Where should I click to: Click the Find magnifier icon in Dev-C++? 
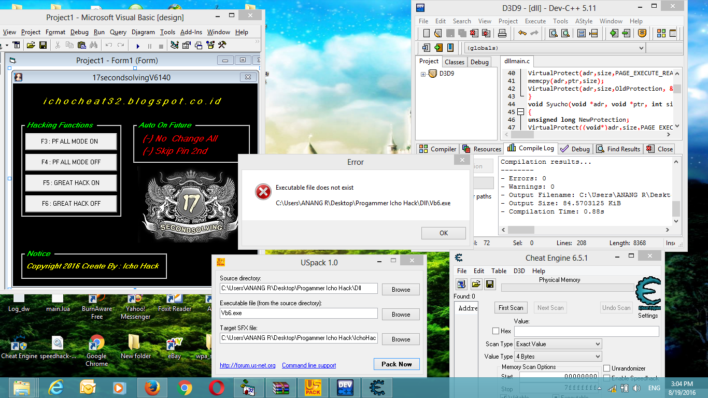click(553, 33)
